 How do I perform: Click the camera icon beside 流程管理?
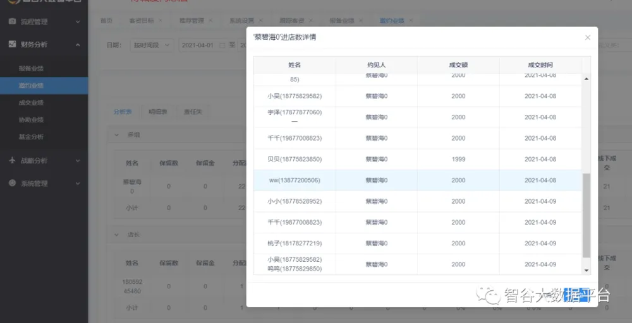point(12,21)
